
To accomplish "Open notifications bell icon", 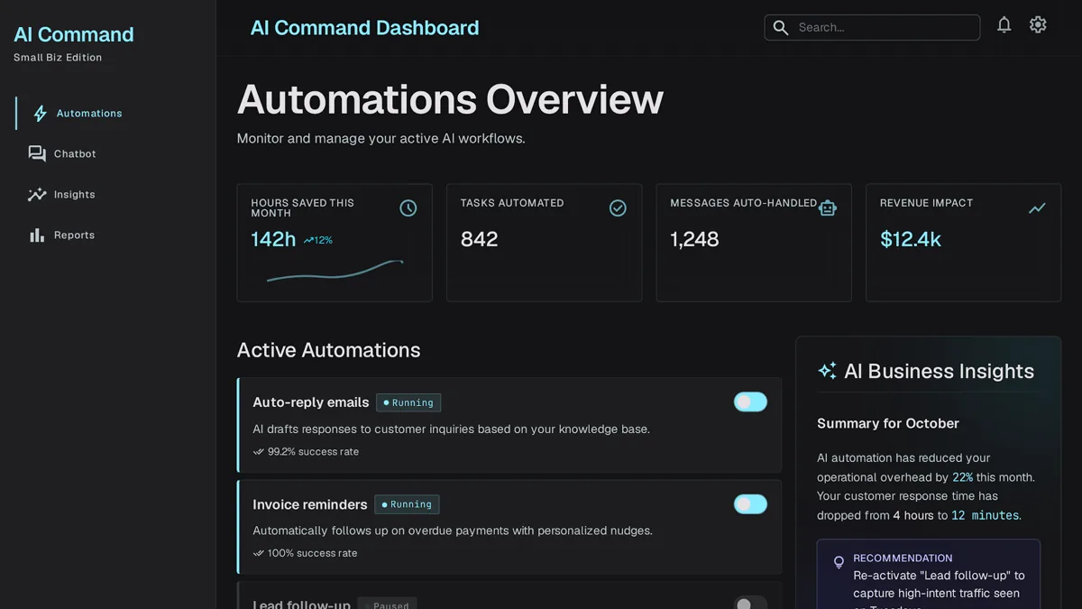I will point(1004,25).
